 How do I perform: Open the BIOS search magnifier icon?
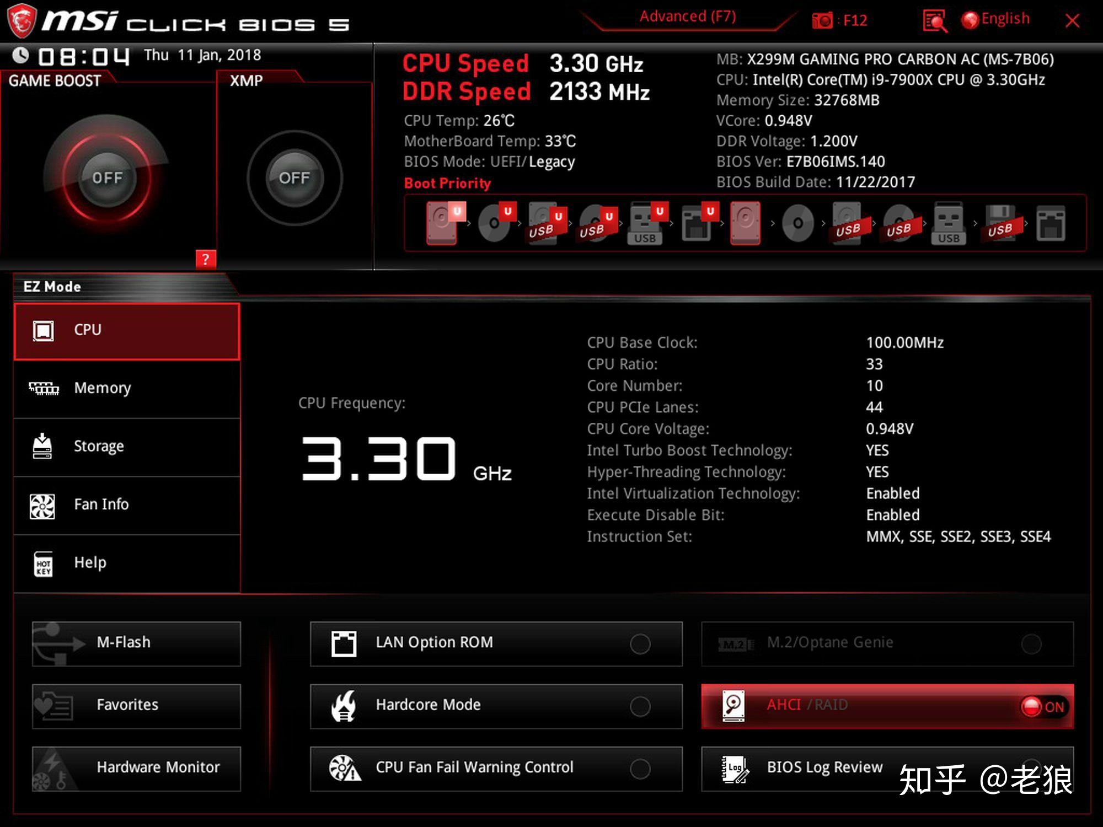935,21
